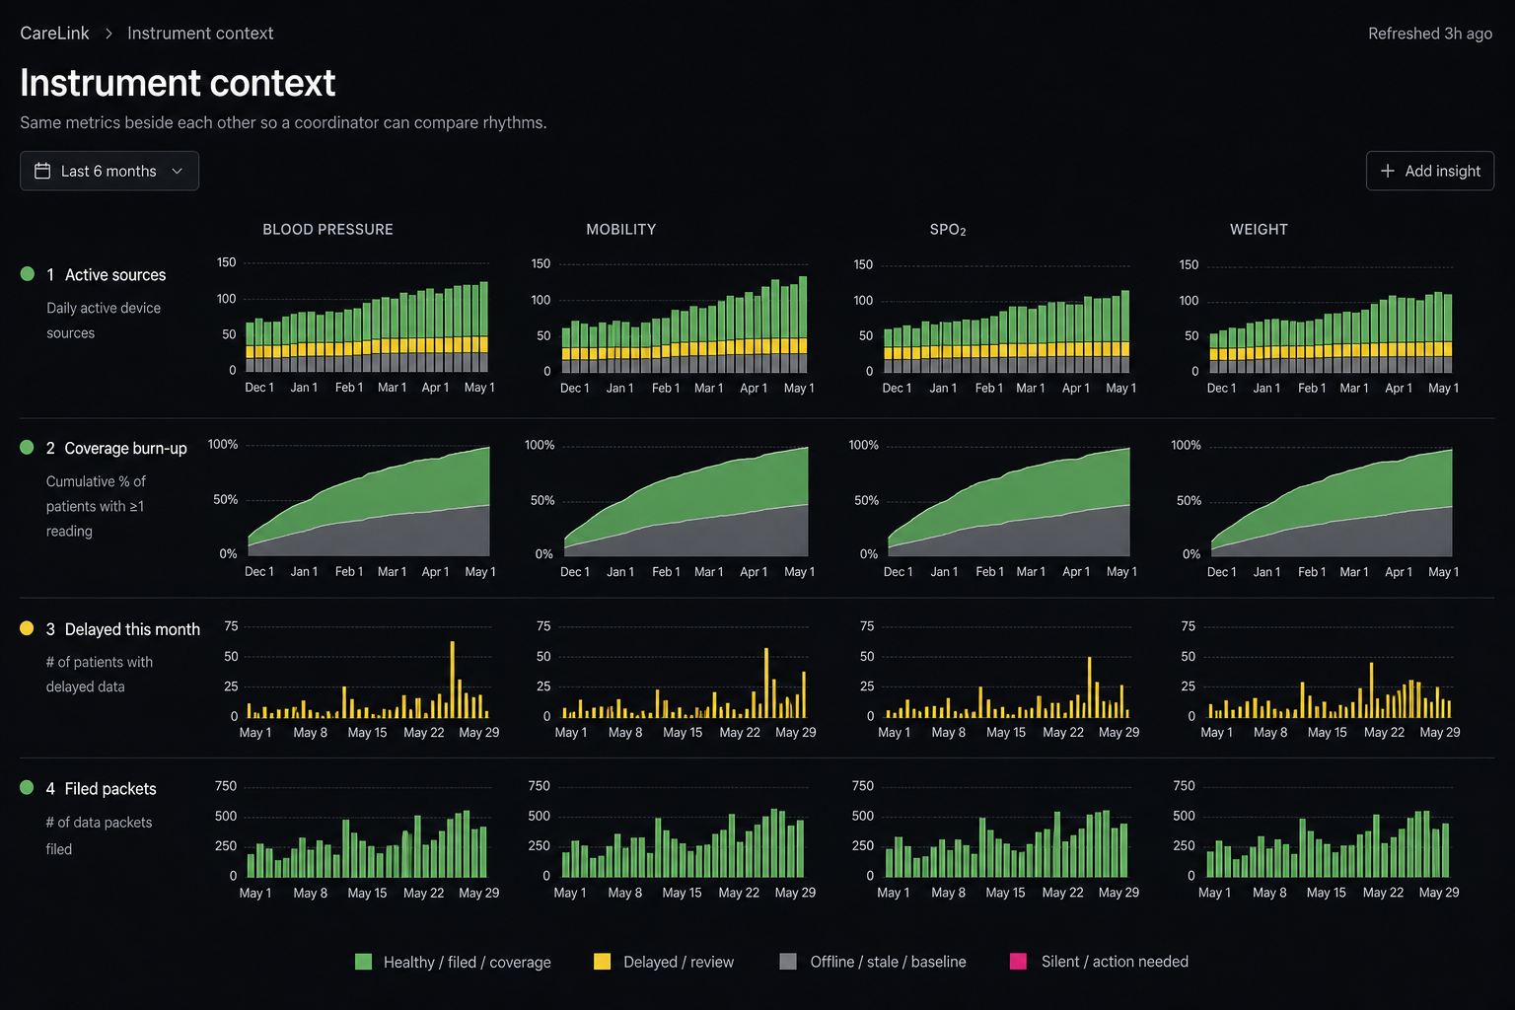
Task: Click the BLOOD PRESSURE column header
Action: pyautogui.click(x=327, y=230)
